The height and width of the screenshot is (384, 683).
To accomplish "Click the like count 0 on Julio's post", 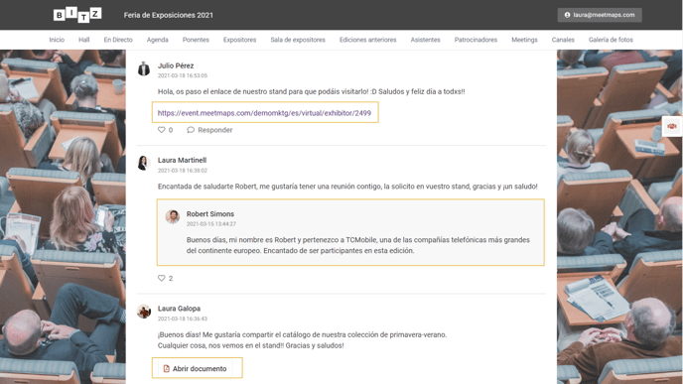I will click(171, 130).
